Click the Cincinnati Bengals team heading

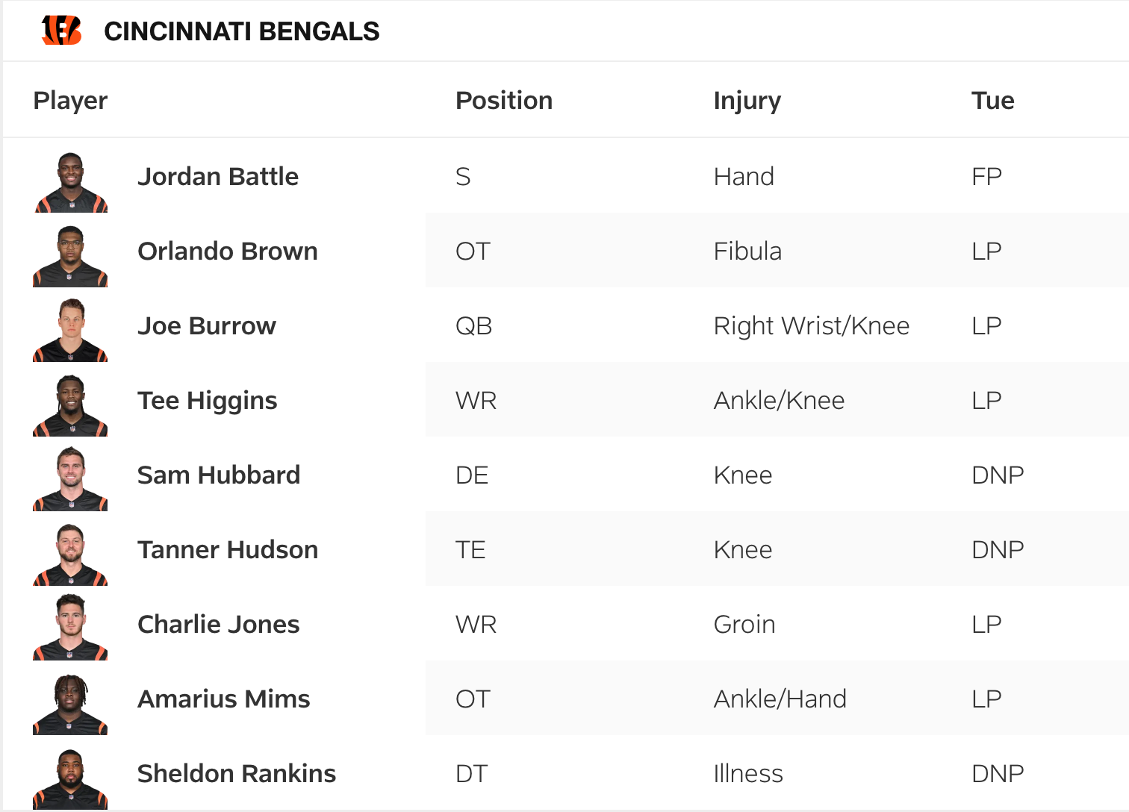click(241, 31)
